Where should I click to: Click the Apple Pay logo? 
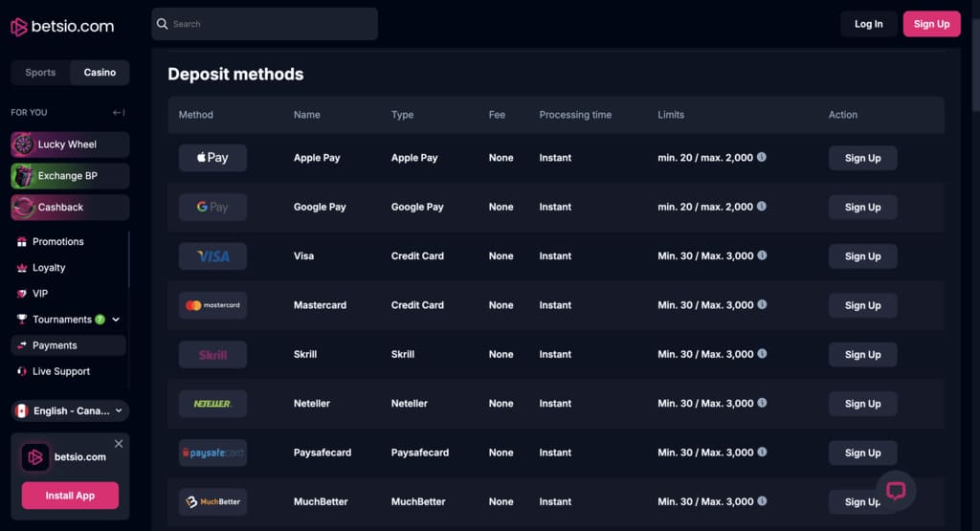point(212,158)
